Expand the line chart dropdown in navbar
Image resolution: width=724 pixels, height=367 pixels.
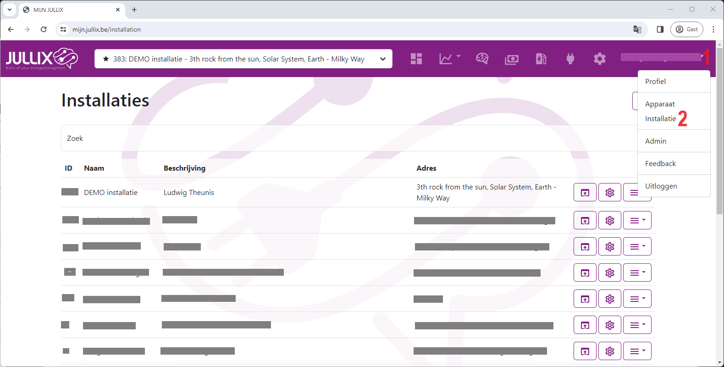[x=449, y=59]
